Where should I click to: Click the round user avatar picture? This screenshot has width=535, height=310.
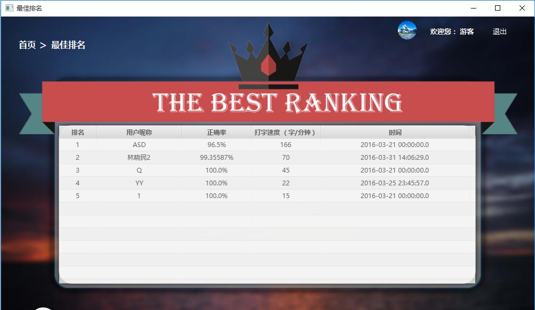point(407,30)
